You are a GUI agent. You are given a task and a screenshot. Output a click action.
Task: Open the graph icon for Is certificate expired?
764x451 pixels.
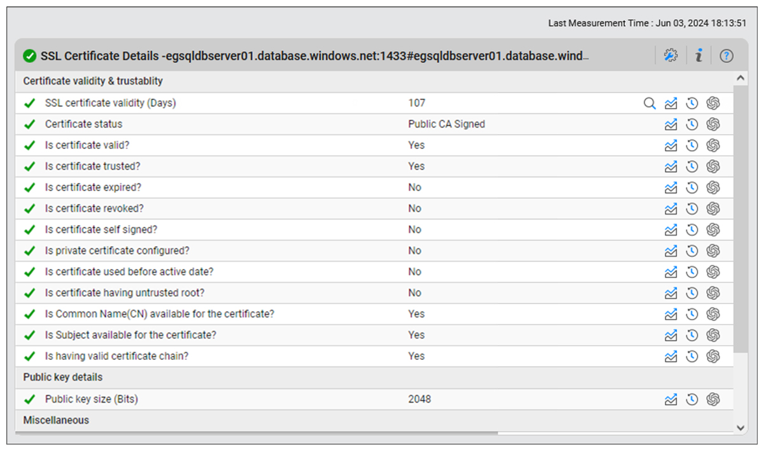click(x=670, y=187)
